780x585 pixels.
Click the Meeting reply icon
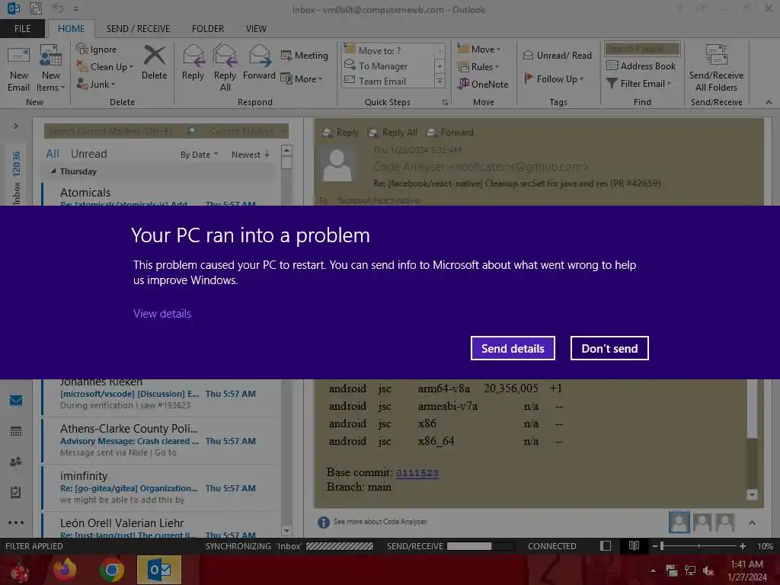(x=286, y=55)
